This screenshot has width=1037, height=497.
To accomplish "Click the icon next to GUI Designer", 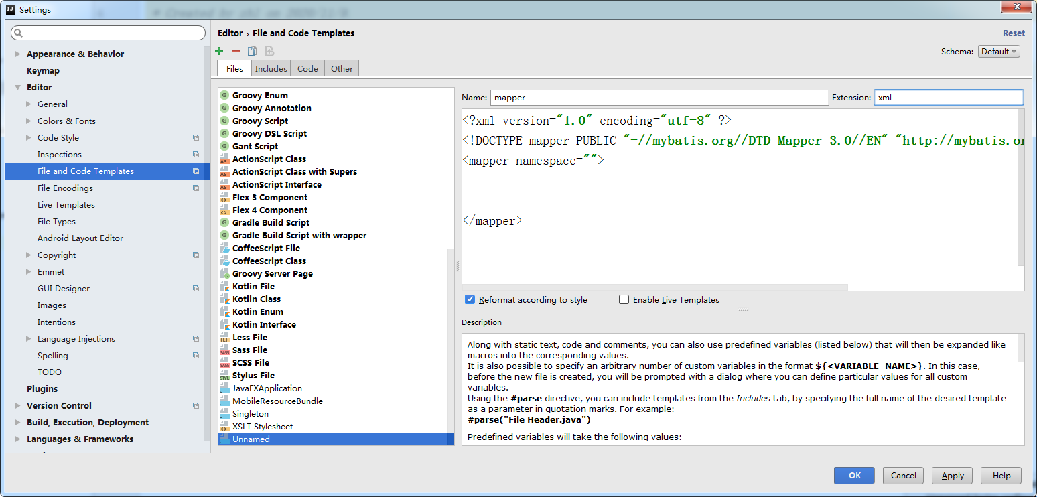I will [x=195, y=288].
